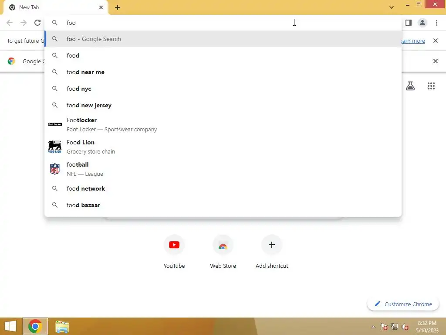Select the Food Lion suggestion text
This screenshot has height=335, width=446.
(x=81, y=143)
